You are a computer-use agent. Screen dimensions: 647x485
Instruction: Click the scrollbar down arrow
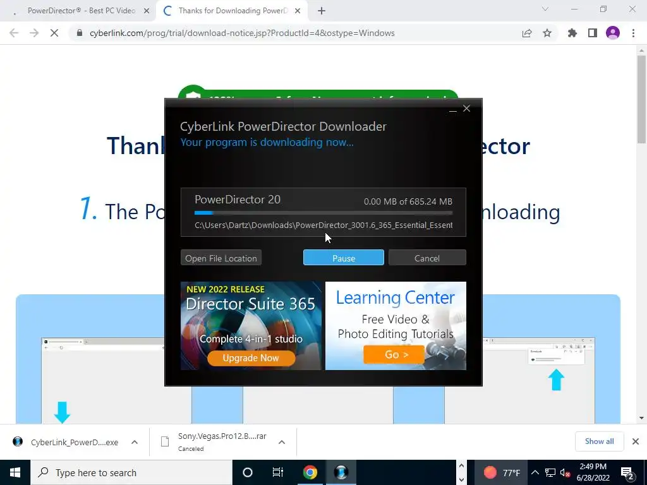(641, 418)
